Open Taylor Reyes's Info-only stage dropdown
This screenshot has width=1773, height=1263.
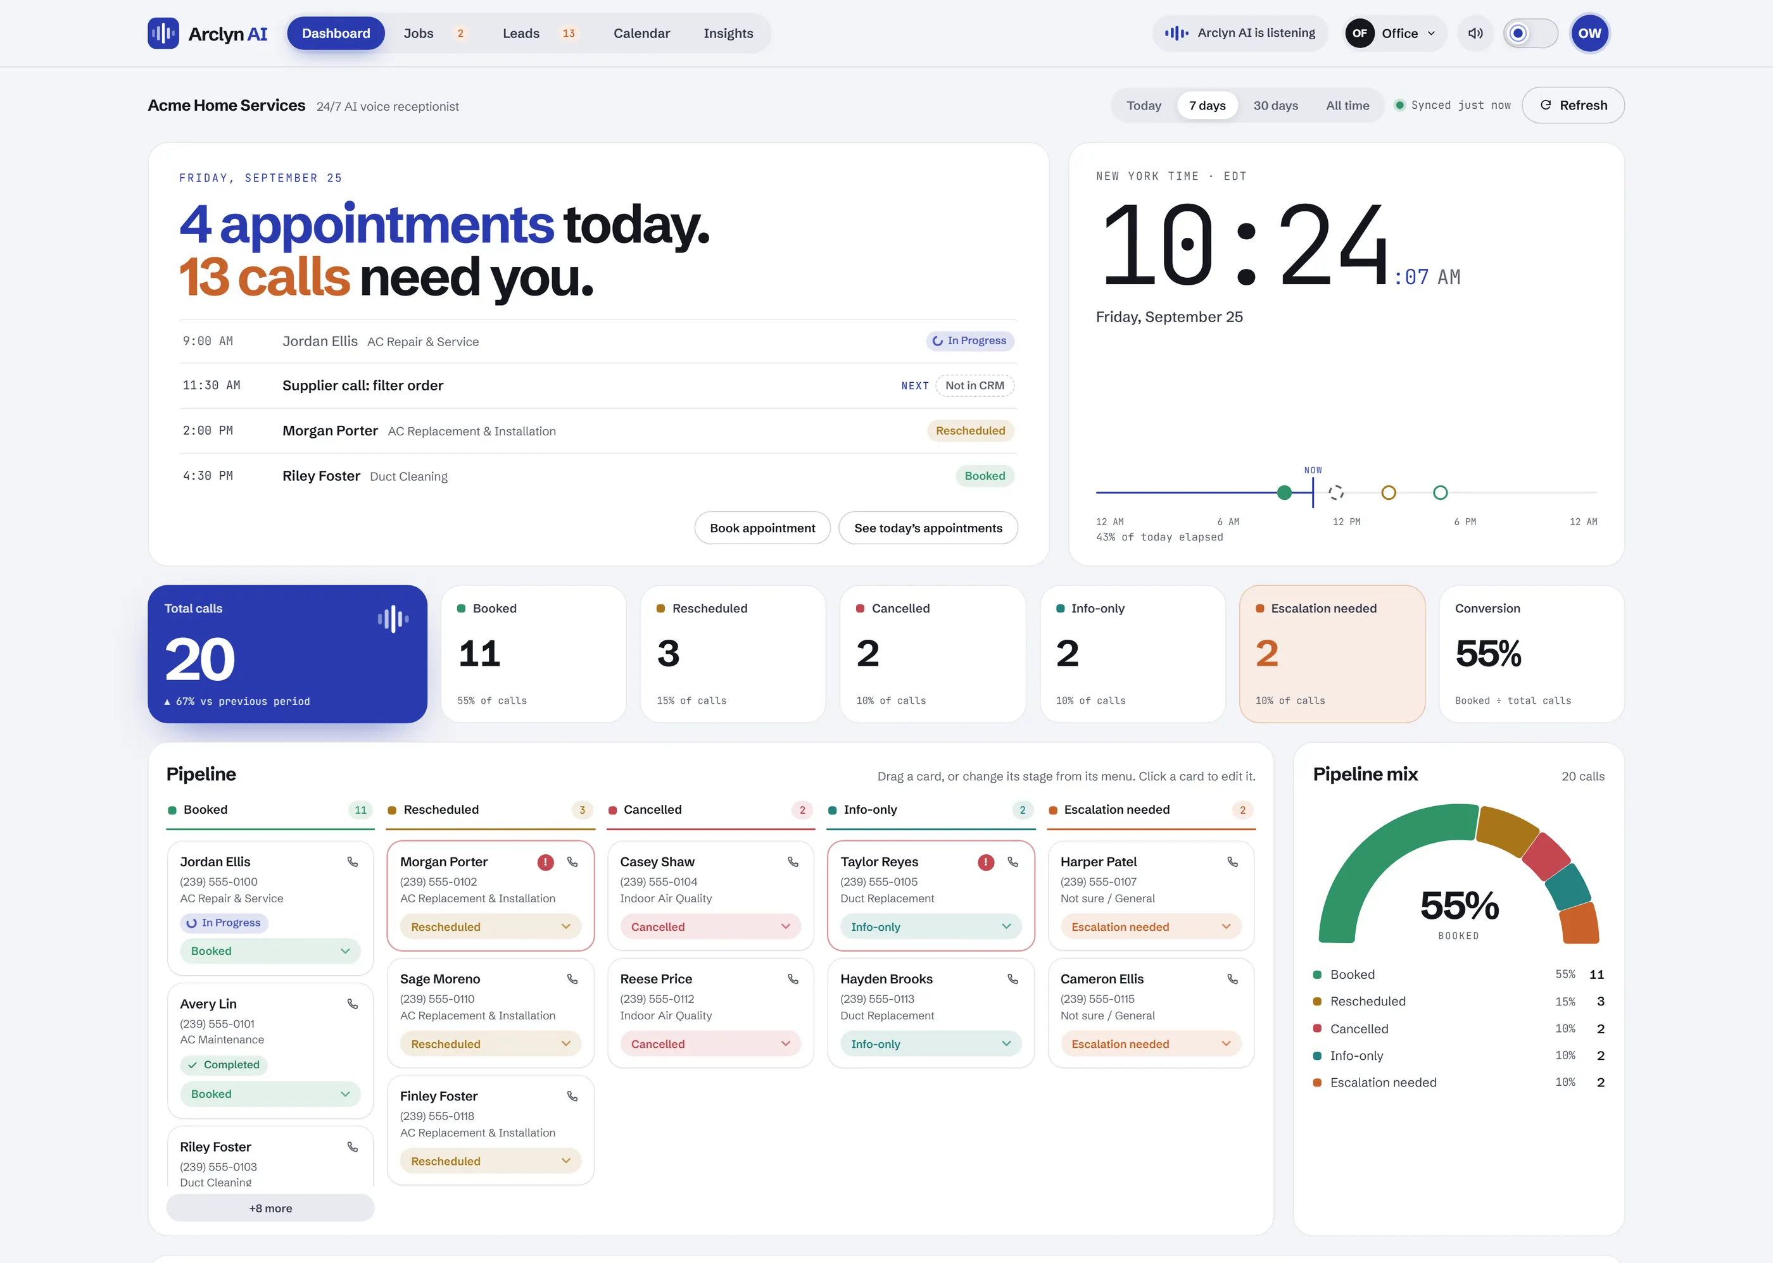931,927
